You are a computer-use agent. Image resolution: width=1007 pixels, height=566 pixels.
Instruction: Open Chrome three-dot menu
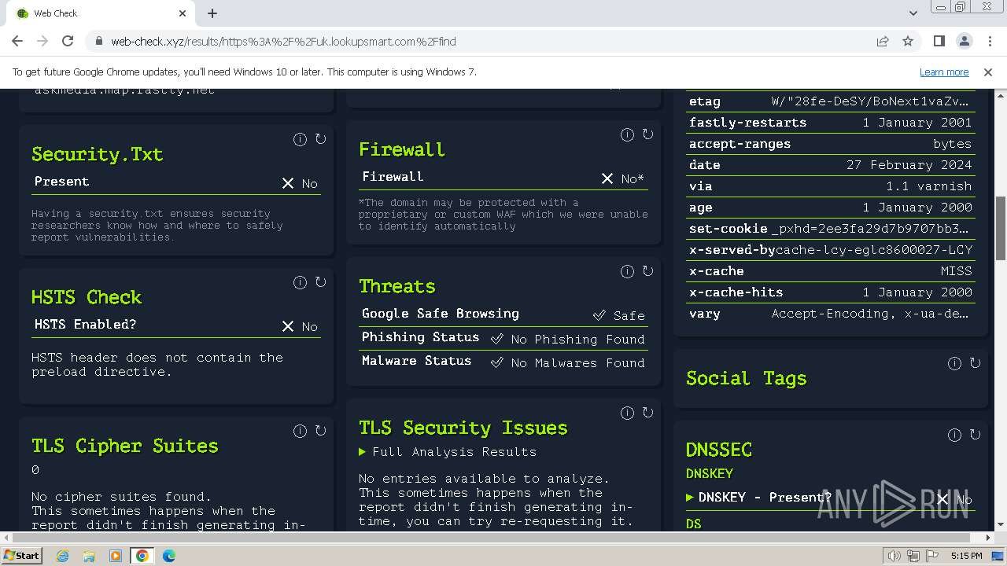[x=989, y=41]
